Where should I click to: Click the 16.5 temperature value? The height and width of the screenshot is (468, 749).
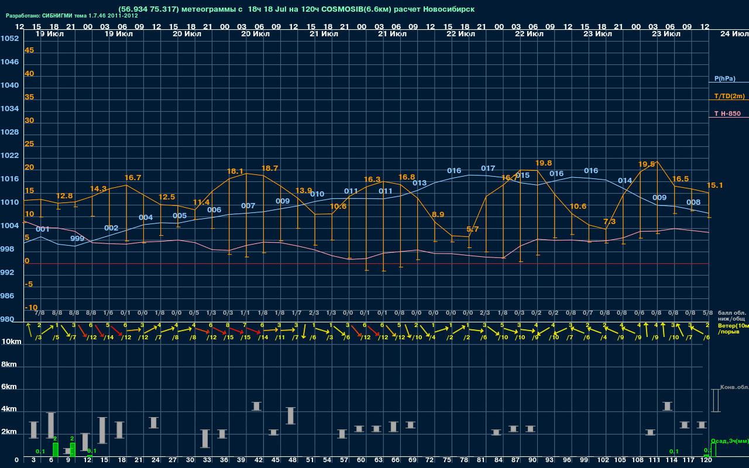pyautogui.click(x=681, y=179)
